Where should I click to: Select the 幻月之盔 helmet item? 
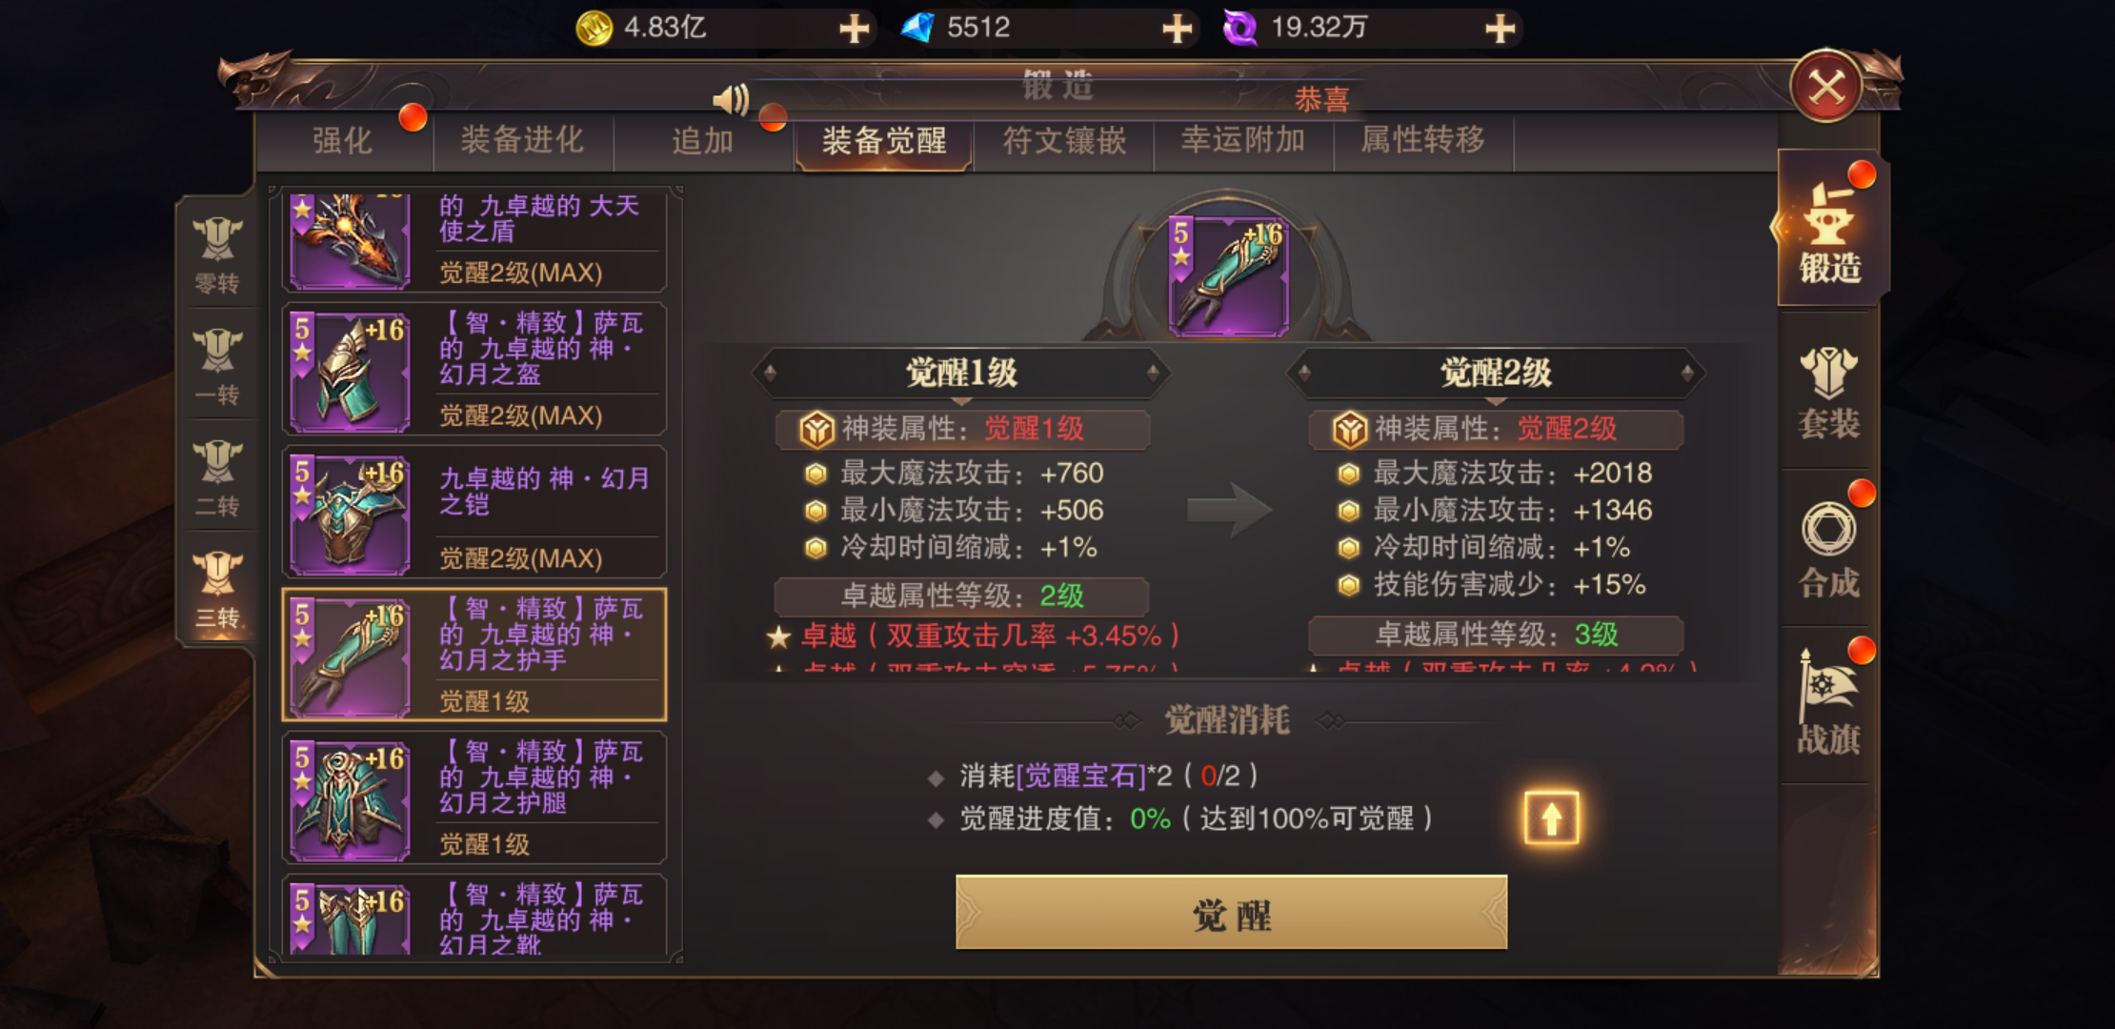pyautogui.click(x=474, y=369)
